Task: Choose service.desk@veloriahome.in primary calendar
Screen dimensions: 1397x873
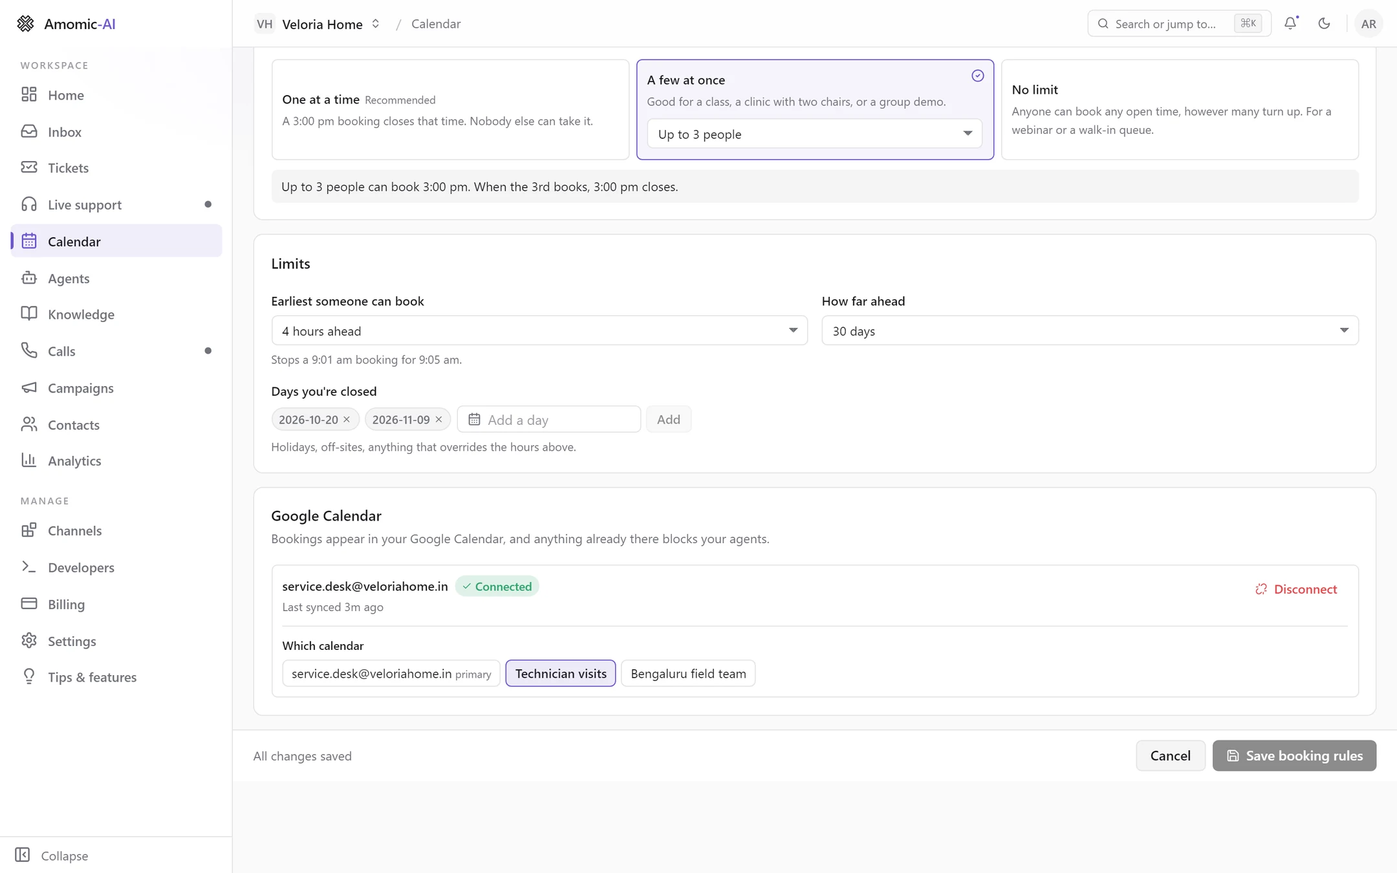Action: pyautogui.click(x=391, y=673)
